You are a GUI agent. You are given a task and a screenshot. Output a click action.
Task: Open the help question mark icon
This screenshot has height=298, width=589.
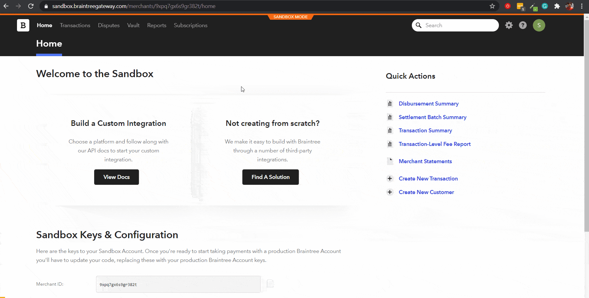[523, 25]
